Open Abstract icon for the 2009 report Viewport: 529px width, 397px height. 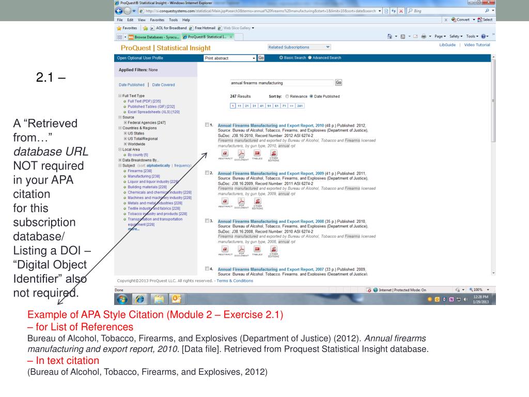pyautogui.click(x=225, y=202)
